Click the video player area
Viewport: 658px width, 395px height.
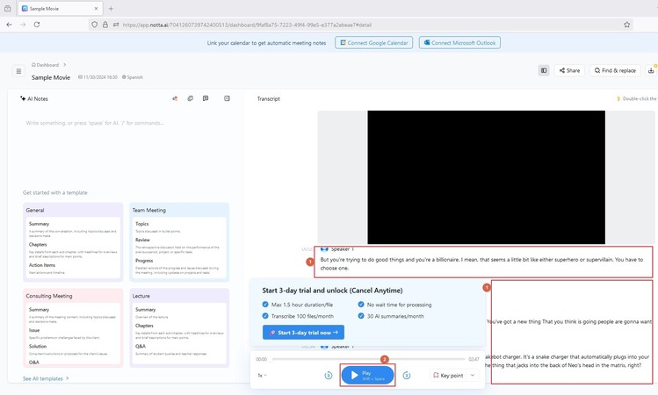(487, 177)
